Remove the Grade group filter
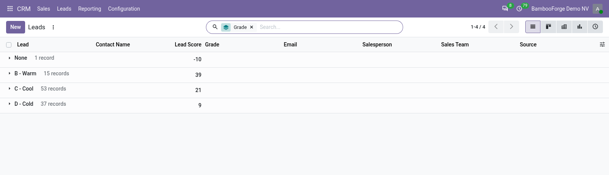The width and height of the screenshot is (609, 175). click(252, 27)
